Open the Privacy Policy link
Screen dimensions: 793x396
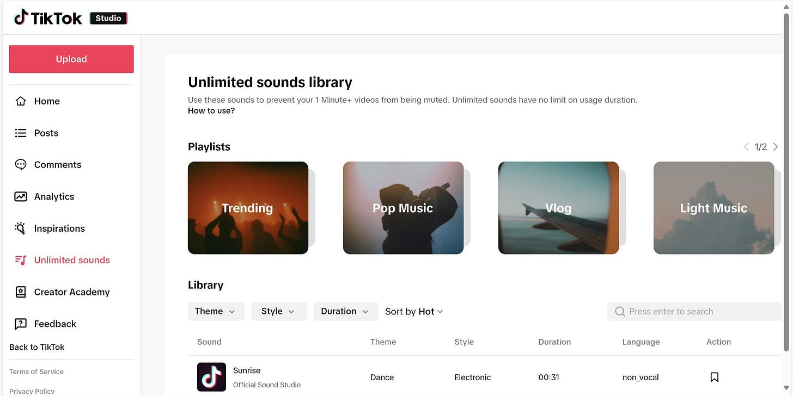pyautogui.click(x=32, y=391)
